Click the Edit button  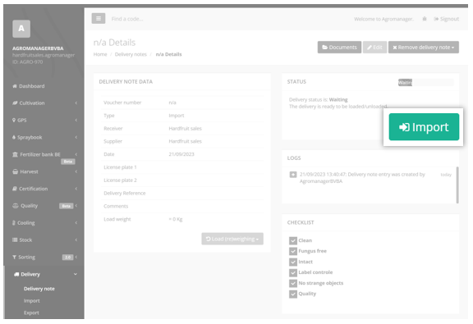pos(374,48)
